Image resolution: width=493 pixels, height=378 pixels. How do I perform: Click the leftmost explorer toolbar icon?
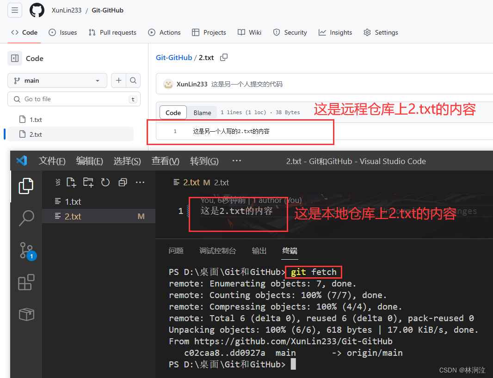click(x=57, y=182)
